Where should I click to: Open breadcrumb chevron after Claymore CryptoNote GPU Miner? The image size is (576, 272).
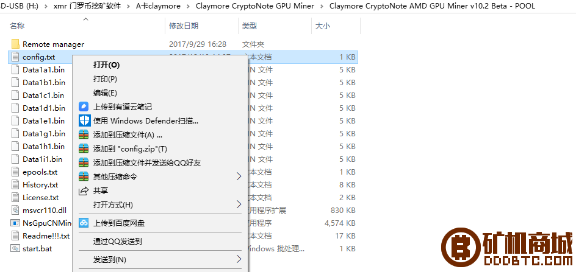point(322,6)
